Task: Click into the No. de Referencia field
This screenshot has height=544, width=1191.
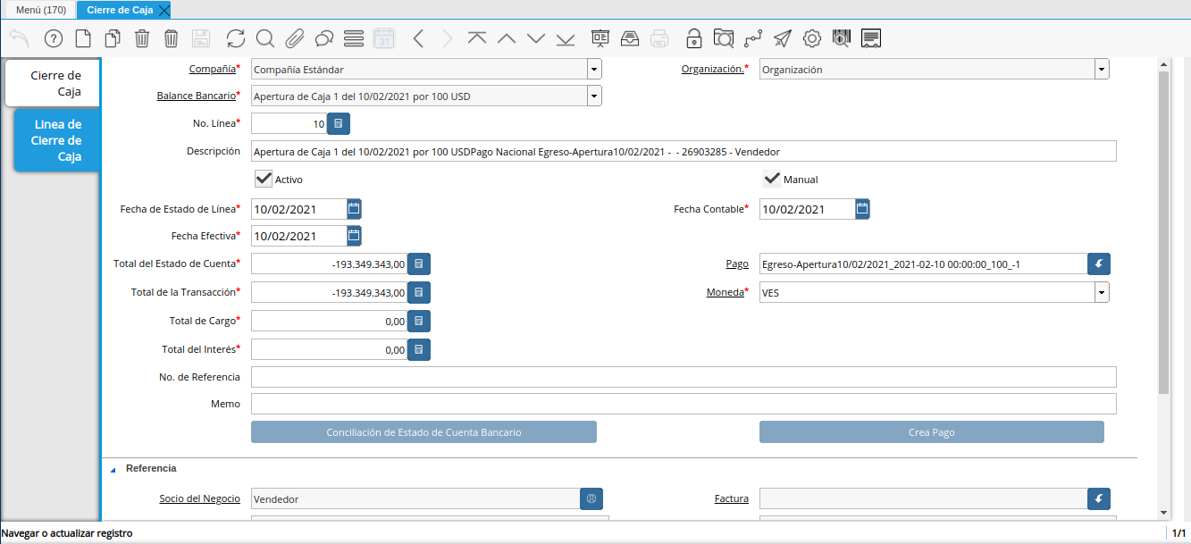Action: tap(684, 377)
